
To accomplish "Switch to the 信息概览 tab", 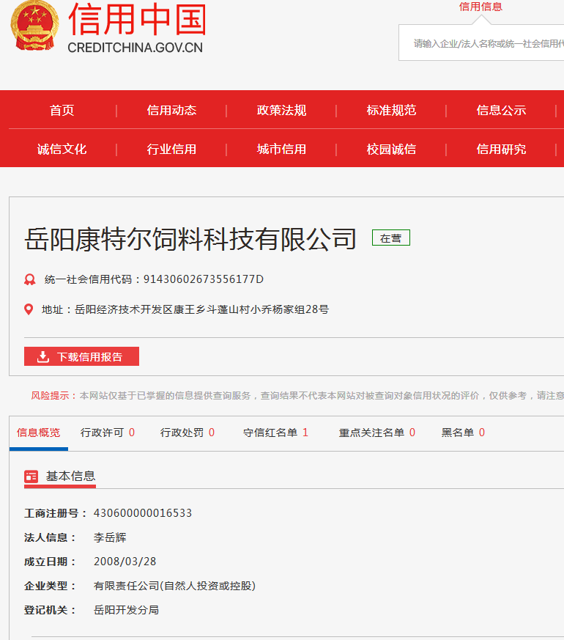I will 38,433.
